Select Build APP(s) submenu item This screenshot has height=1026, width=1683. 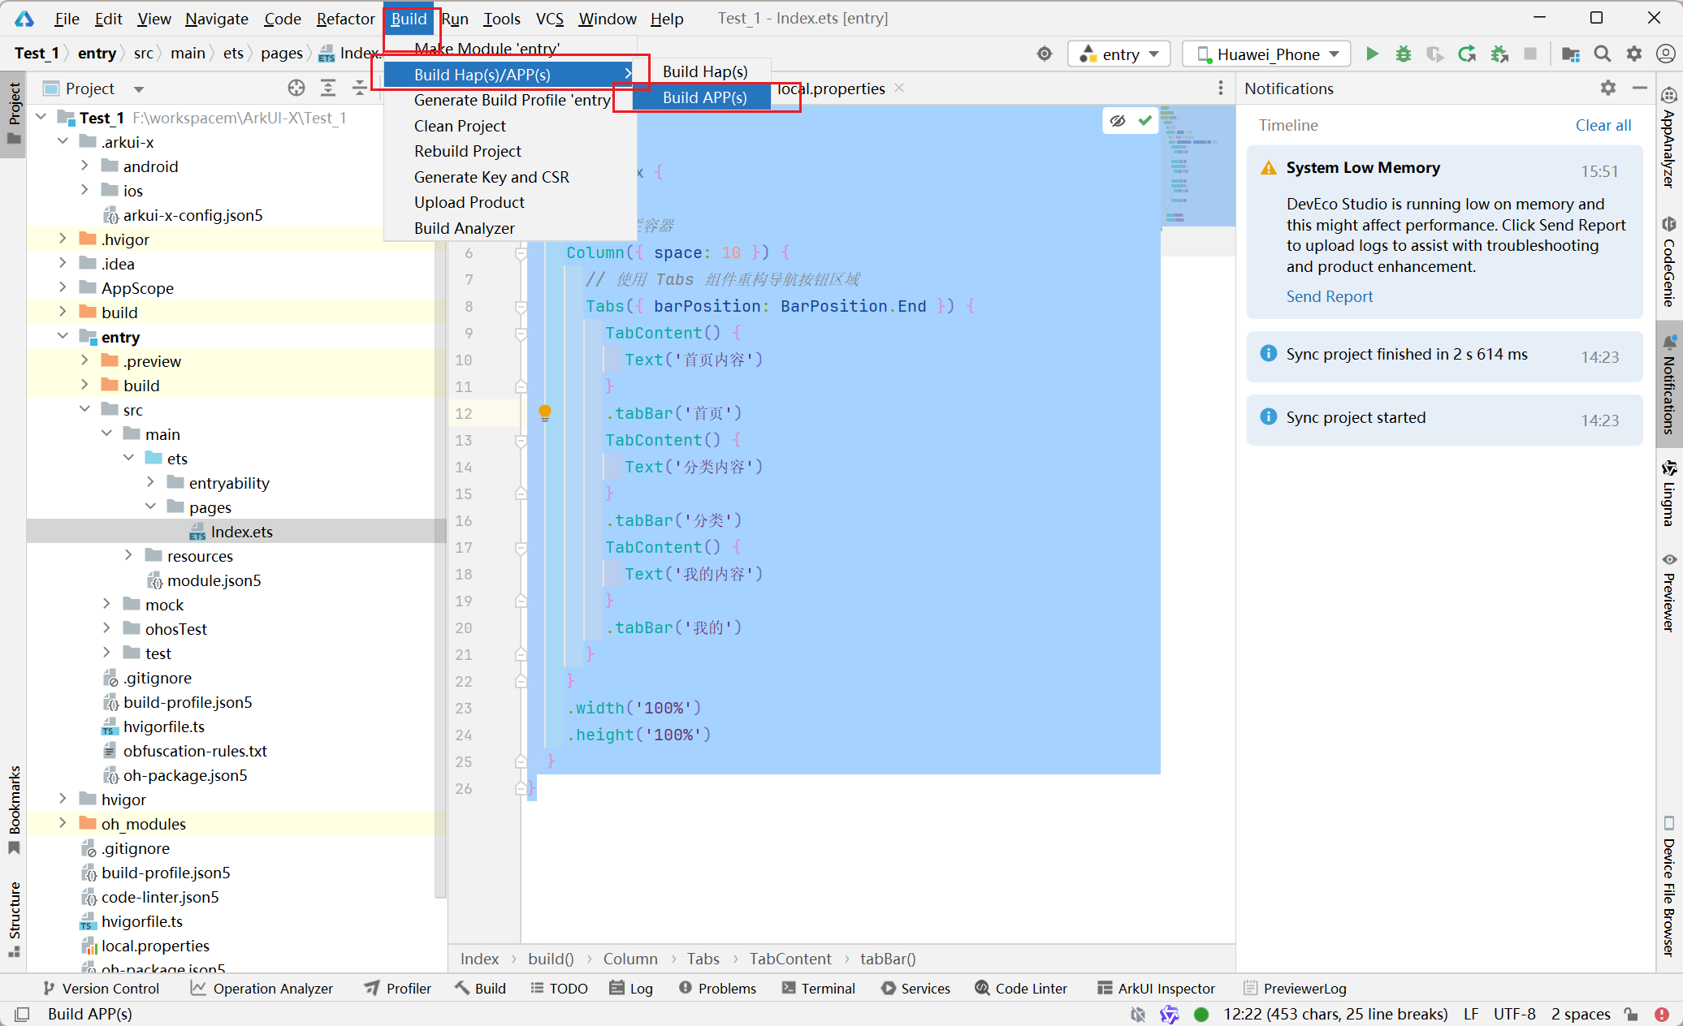(x=704, y=97)
